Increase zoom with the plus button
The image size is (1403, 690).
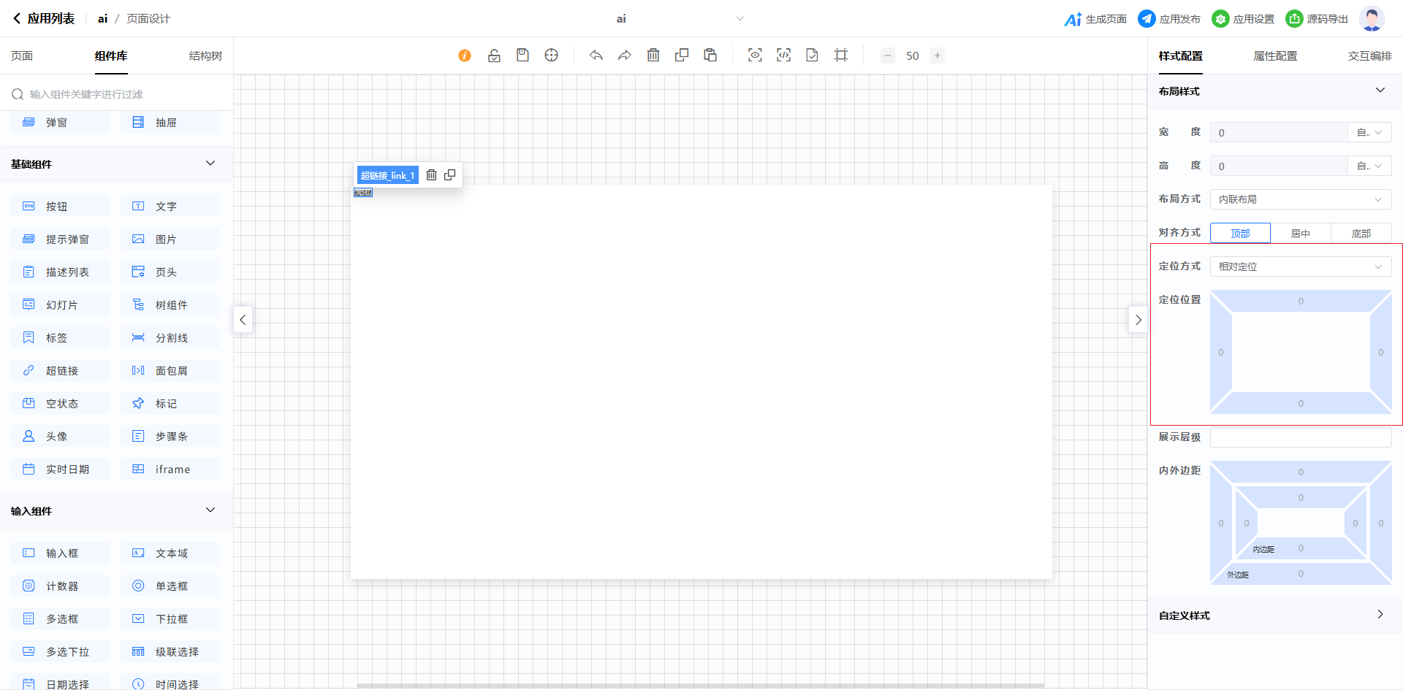pos(938,55)
